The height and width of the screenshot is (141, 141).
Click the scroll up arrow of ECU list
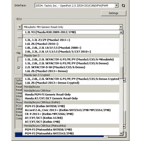(x=121, y=32)
